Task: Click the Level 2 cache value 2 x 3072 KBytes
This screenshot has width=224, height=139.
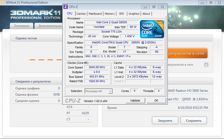Action: (x=138, y=77)
